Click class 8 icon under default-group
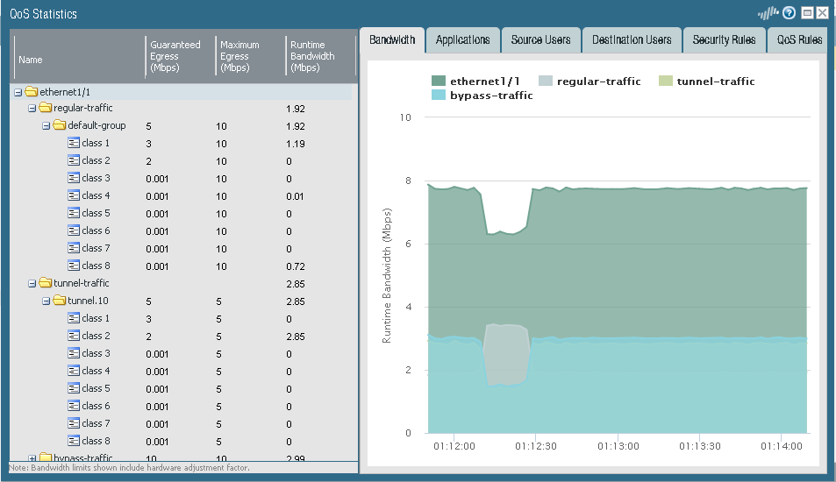 click(74, 266)
